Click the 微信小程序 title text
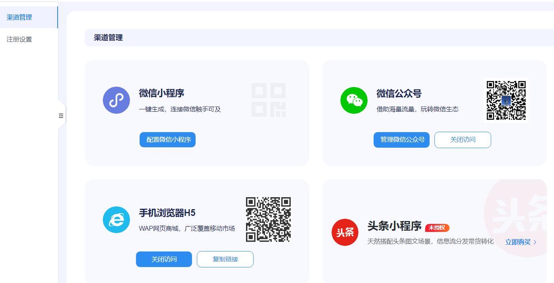 click(162, 93)
